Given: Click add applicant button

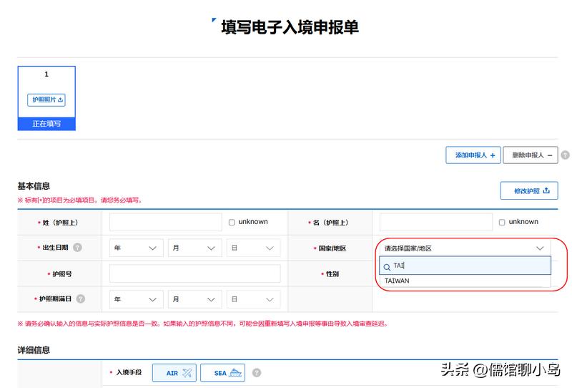Looking at the screenshot, I should point(473,155).
